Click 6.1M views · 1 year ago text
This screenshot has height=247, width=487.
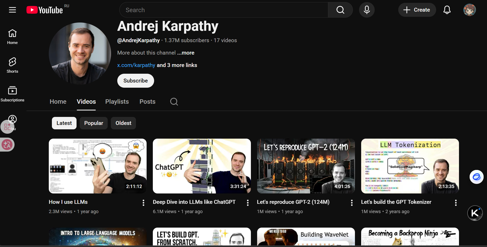coord(178,212)
